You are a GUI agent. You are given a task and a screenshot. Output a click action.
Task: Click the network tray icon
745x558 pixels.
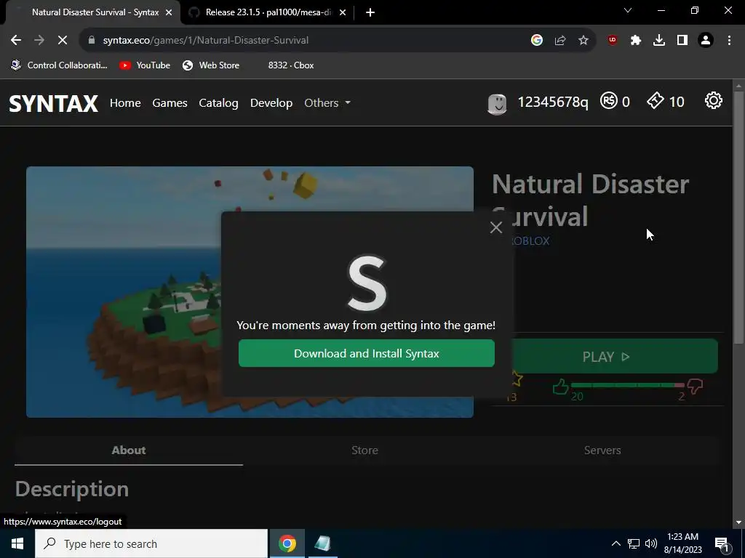634,543
